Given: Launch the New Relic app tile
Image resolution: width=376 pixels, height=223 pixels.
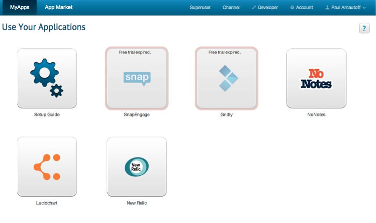Looking at the screenshot, I should point(137,167).
